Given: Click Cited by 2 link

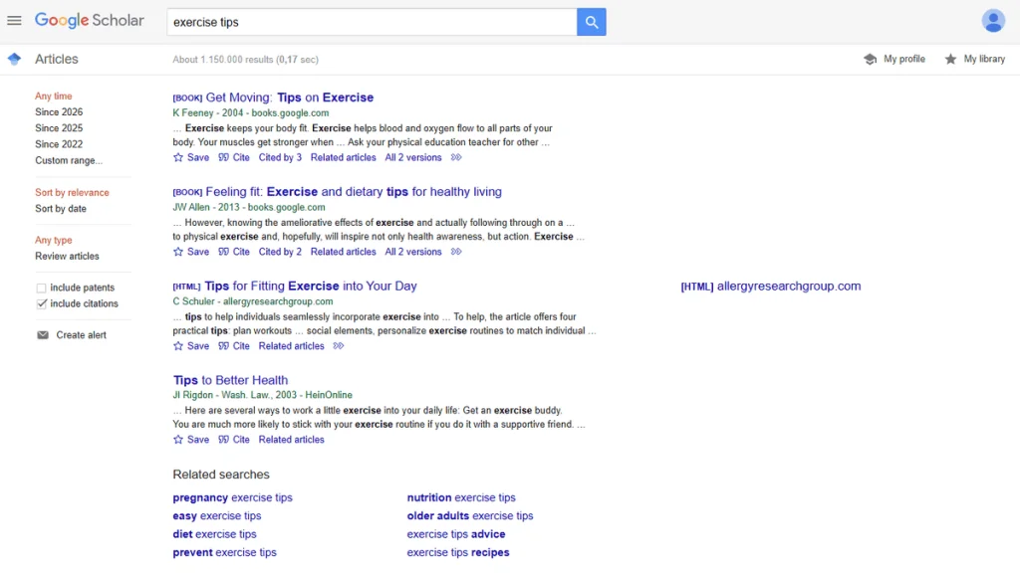Looking at the screenshot, I should pyautogui.click(x=280, y=252).
